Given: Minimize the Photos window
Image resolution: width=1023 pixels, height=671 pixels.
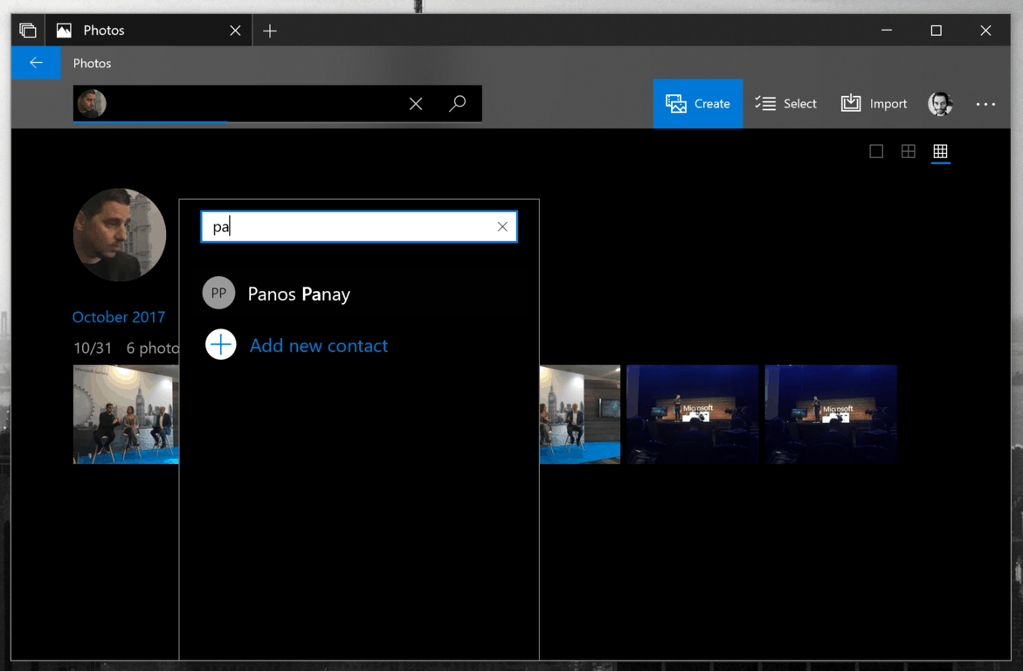Looking at the screenshot, I should (887, 30).
